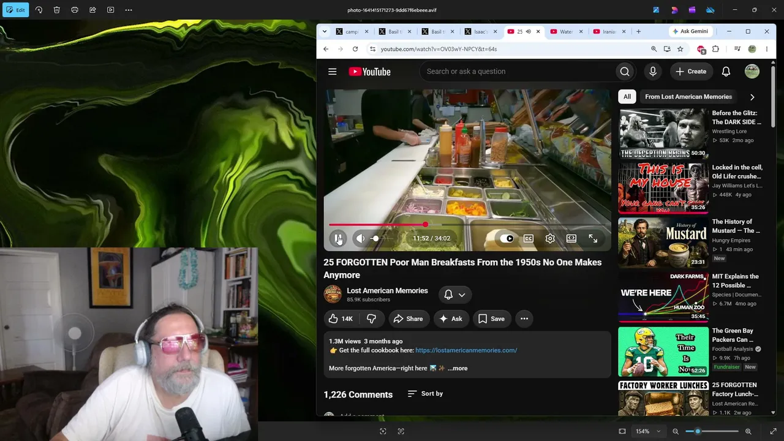
Task: Select the From Lost American Memories chip
Action: click(688, 97)
